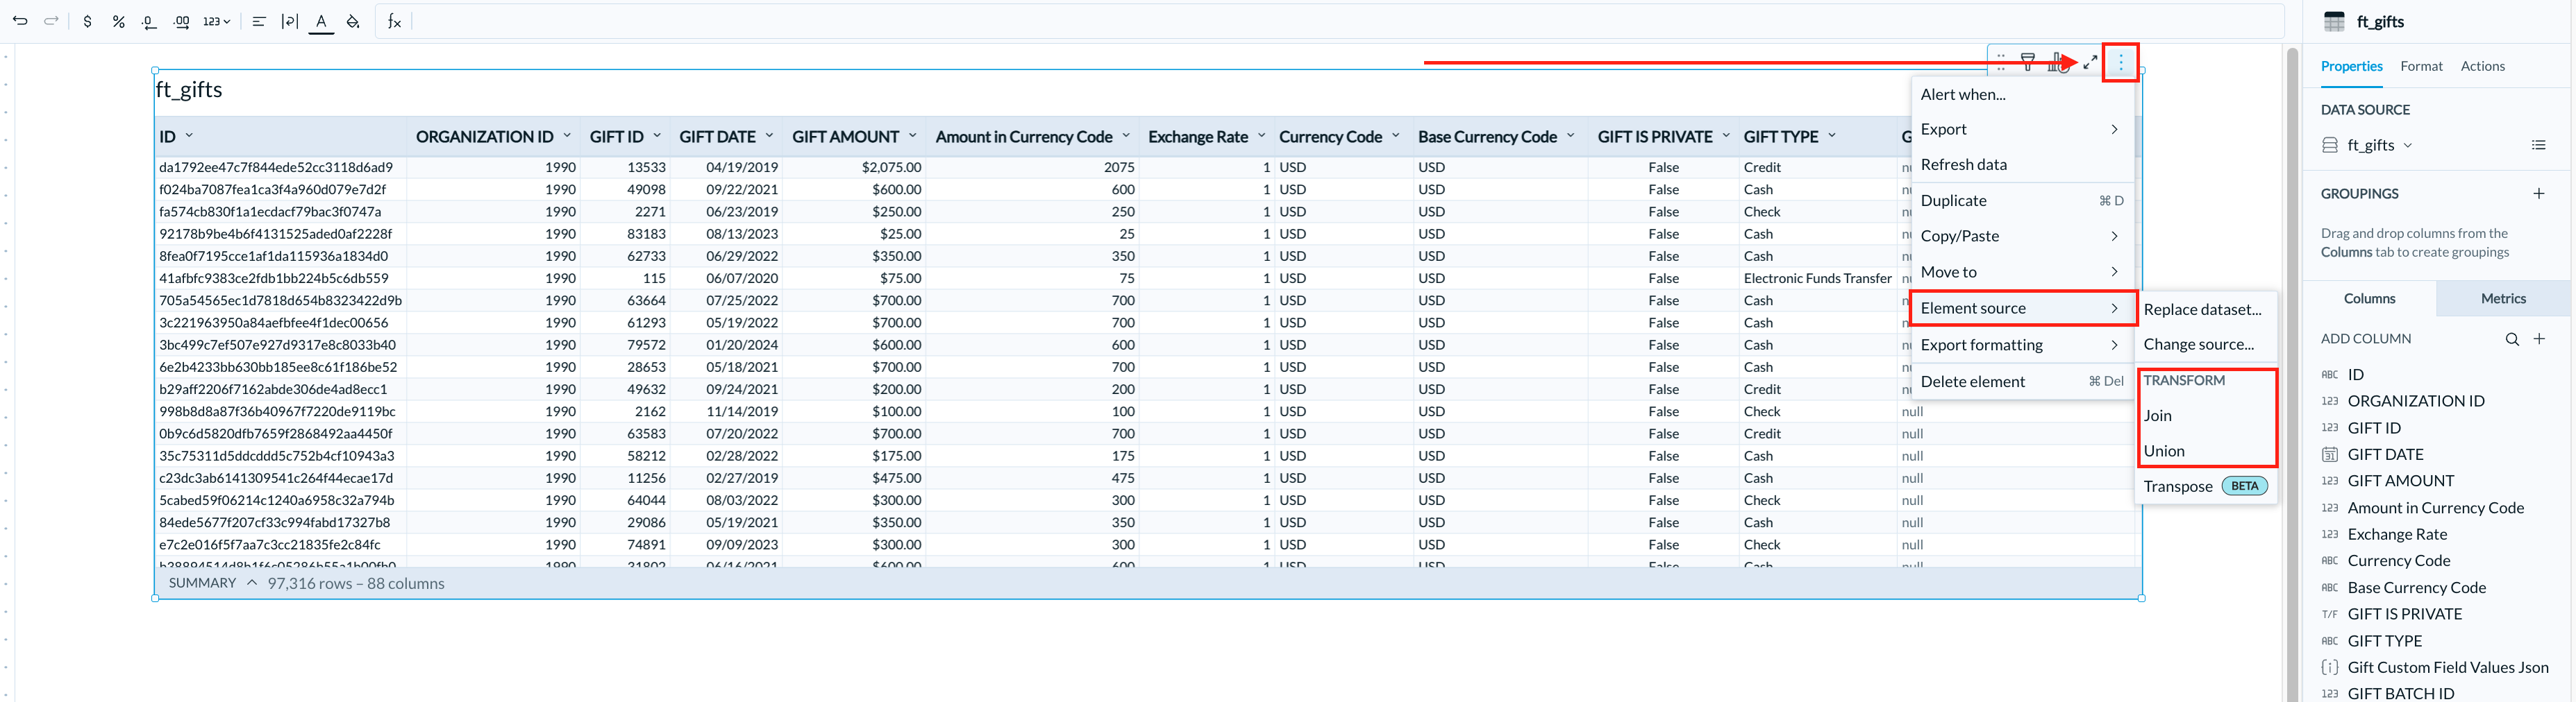
Task: Open the data source list view icon
Action: tap(2538, 145)
